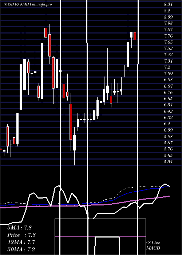Click the 8.2 price axis label
Viewport: 182px width, 255px height.
167,11
